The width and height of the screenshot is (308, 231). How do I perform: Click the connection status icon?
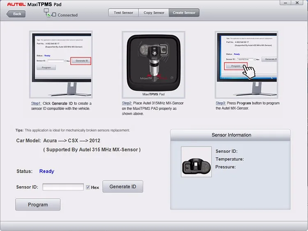coord(50,13)
